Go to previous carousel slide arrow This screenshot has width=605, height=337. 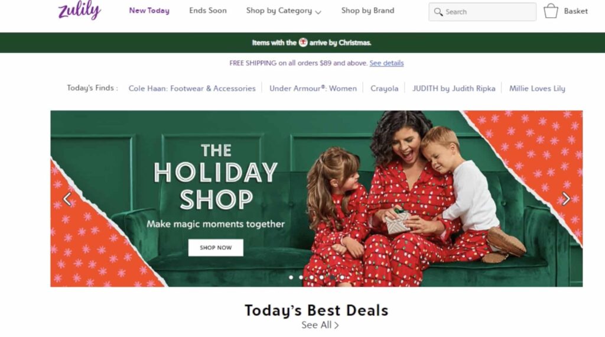pyautogui.click(x=67, y=199)
